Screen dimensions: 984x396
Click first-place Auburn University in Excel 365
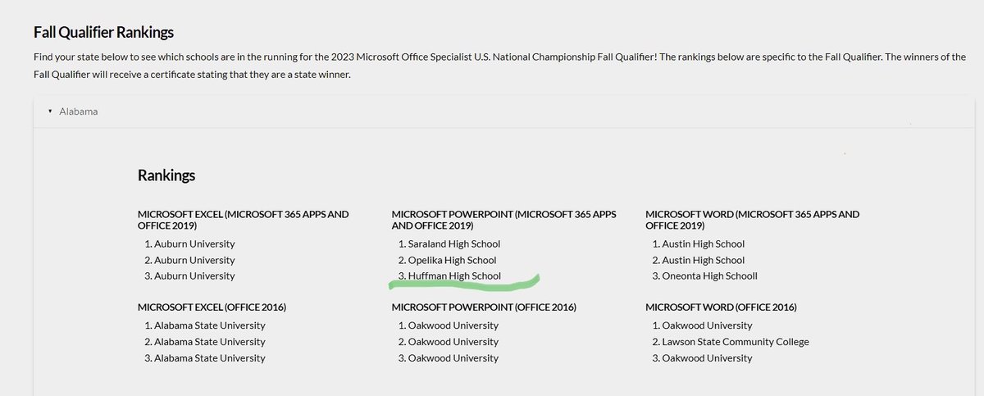point(194,244)
